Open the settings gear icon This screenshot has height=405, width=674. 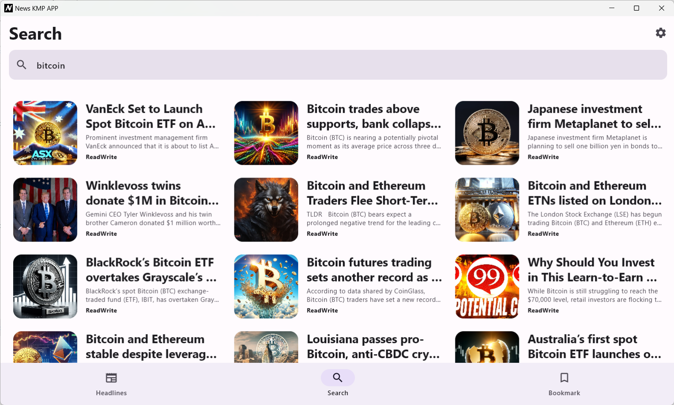click(x=660, y=33)
